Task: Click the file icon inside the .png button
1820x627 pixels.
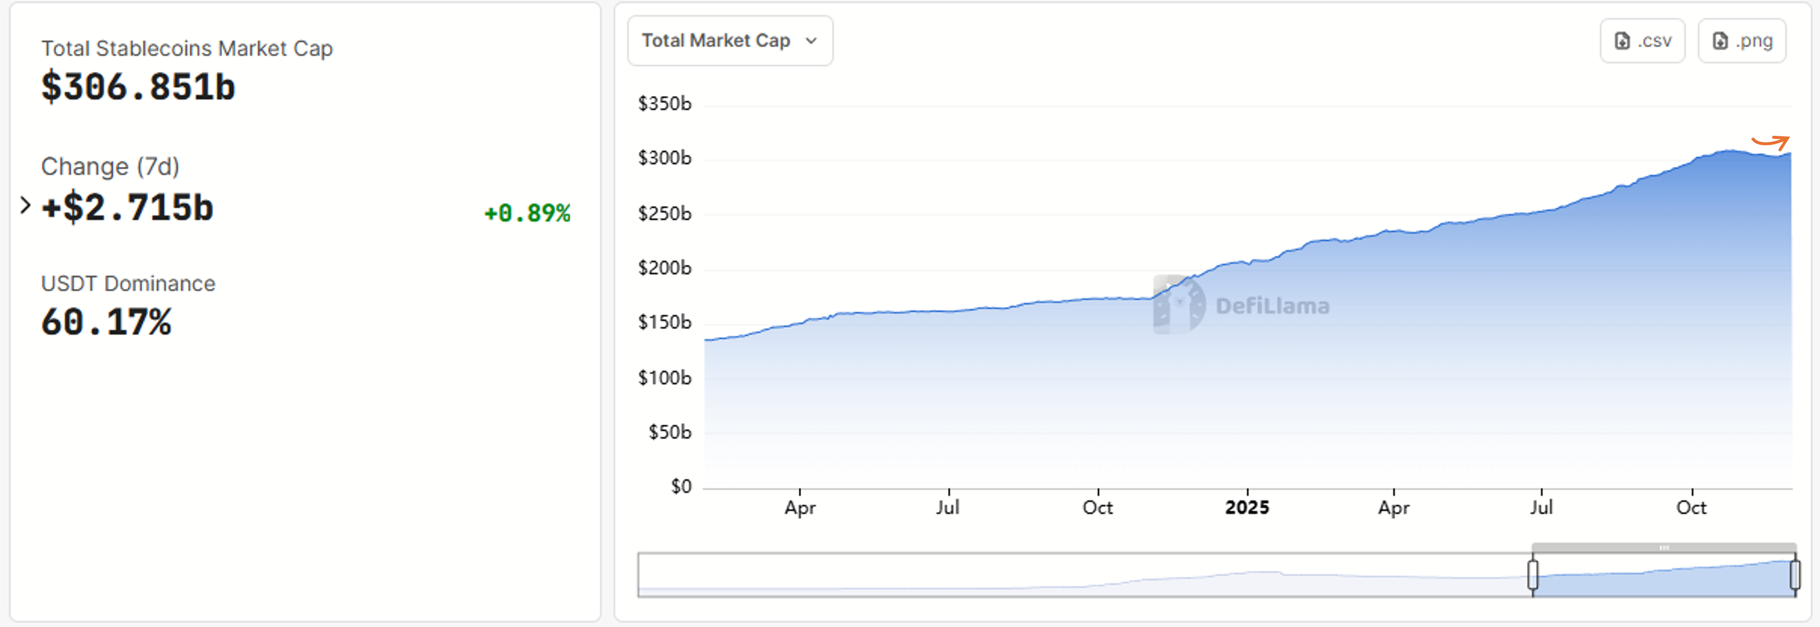Action: click(x=1719, y=40)
